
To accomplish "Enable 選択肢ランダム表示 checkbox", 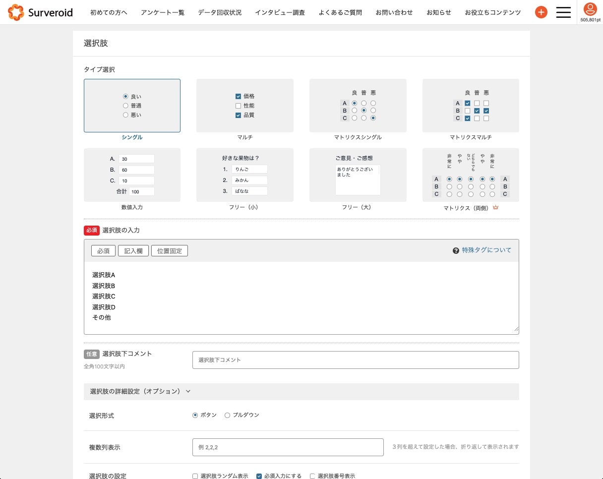I will [x=195, y=476].
